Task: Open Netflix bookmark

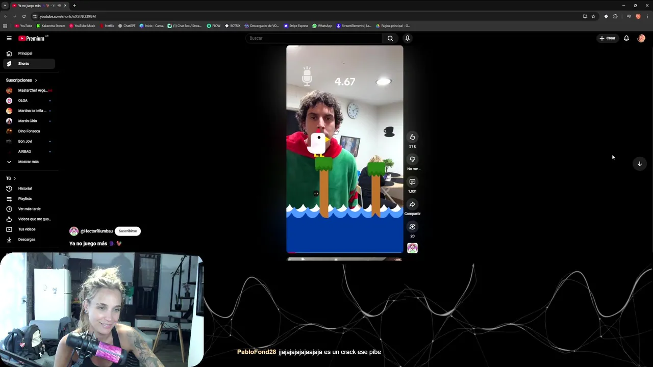Action: tap(107, 25)
